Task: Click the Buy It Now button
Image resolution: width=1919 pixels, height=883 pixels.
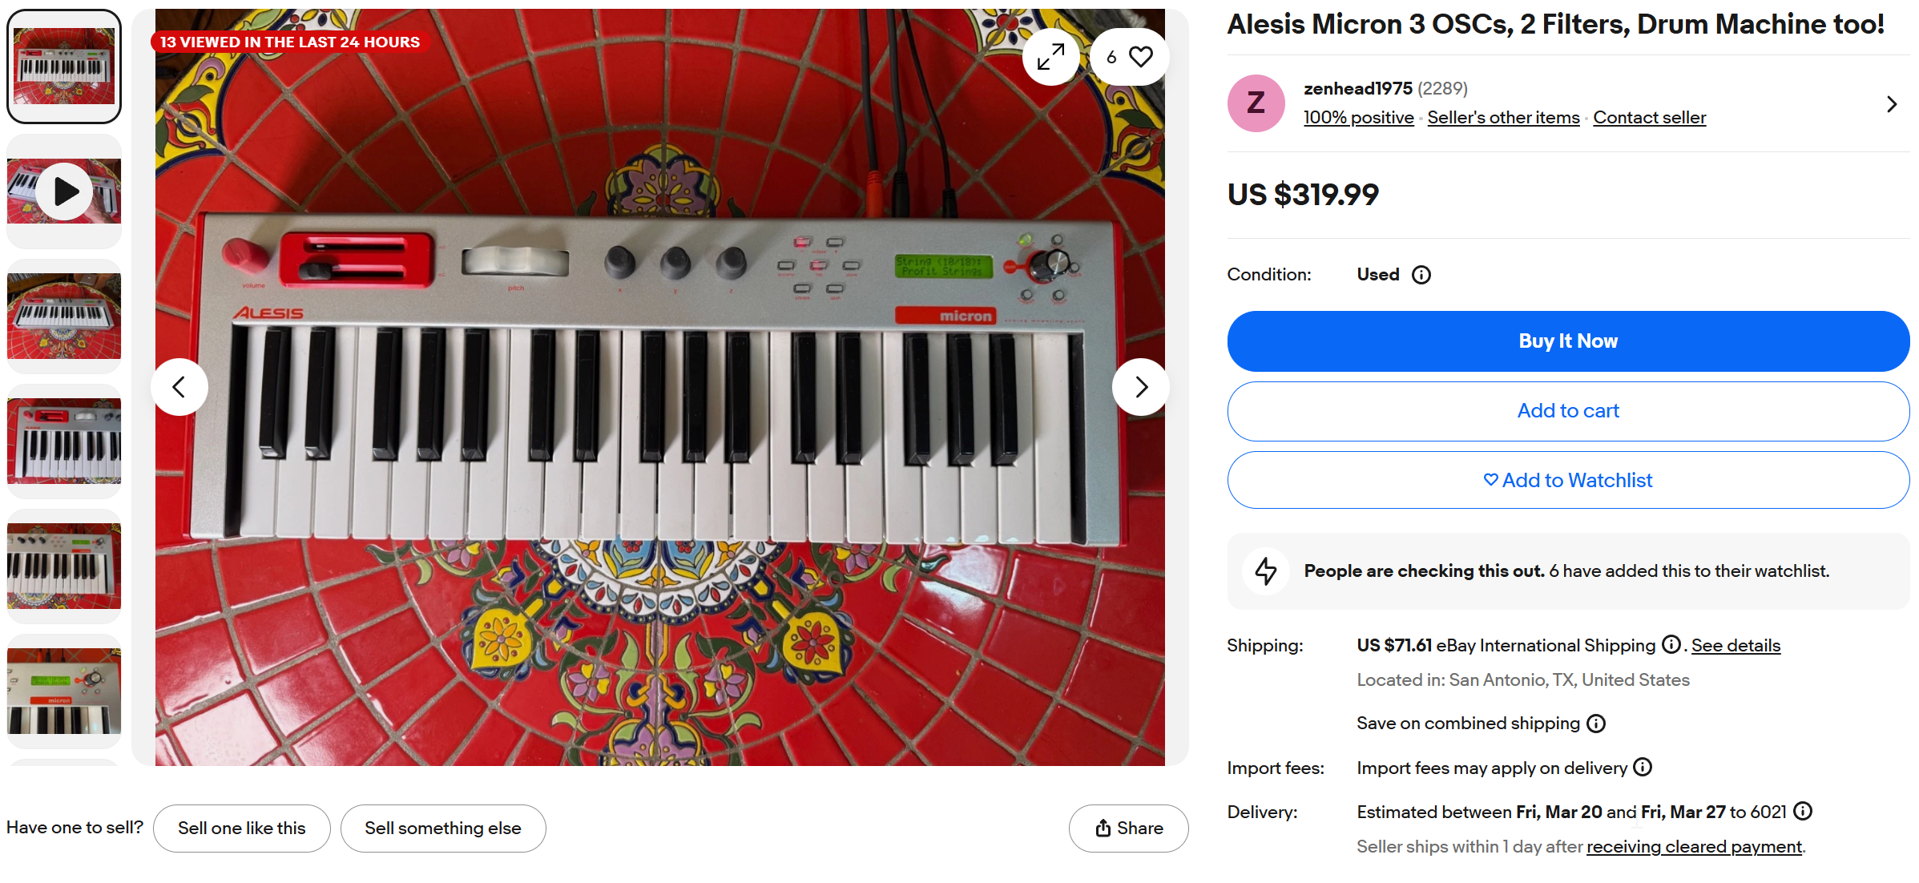Action: pyautogui.click(x=1568, y=341)
